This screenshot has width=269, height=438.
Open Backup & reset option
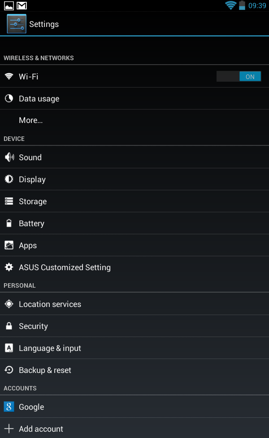point(45,370)
